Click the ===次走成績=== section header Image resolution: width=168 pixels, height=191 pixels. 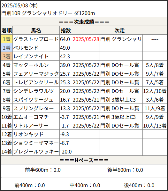click(84, 22)
